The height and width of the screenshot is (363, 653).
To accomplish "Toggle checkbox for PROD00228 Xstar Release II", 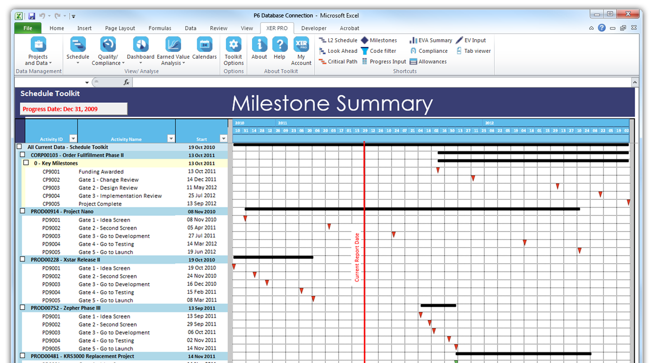I will [22, 259].
